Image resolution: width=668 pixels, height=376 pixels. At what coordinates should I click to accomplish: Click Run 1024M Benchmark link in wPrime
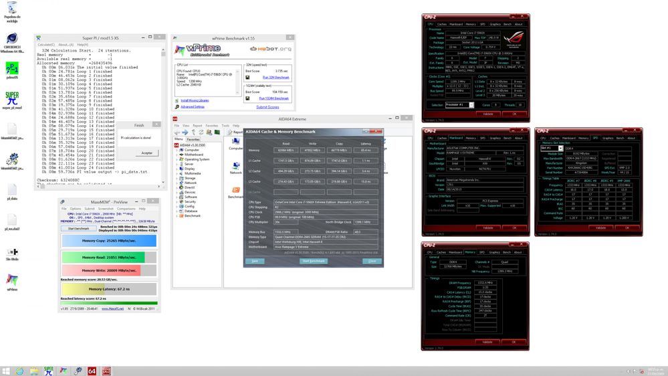point(274,98)
